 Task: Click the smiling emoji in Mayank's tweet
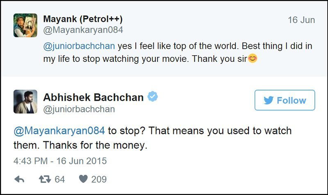click(253, 59)
